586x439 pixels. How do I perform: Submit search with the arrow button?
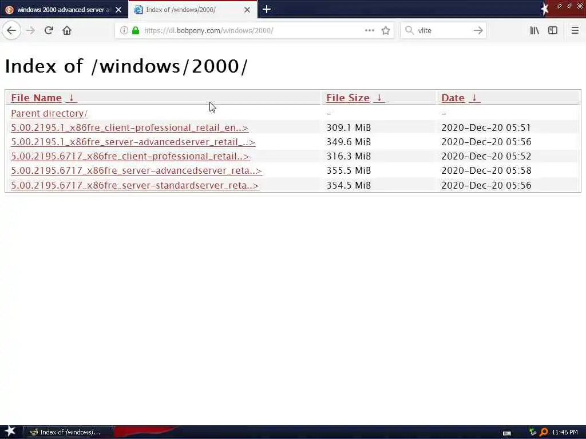tap(478, 31)
